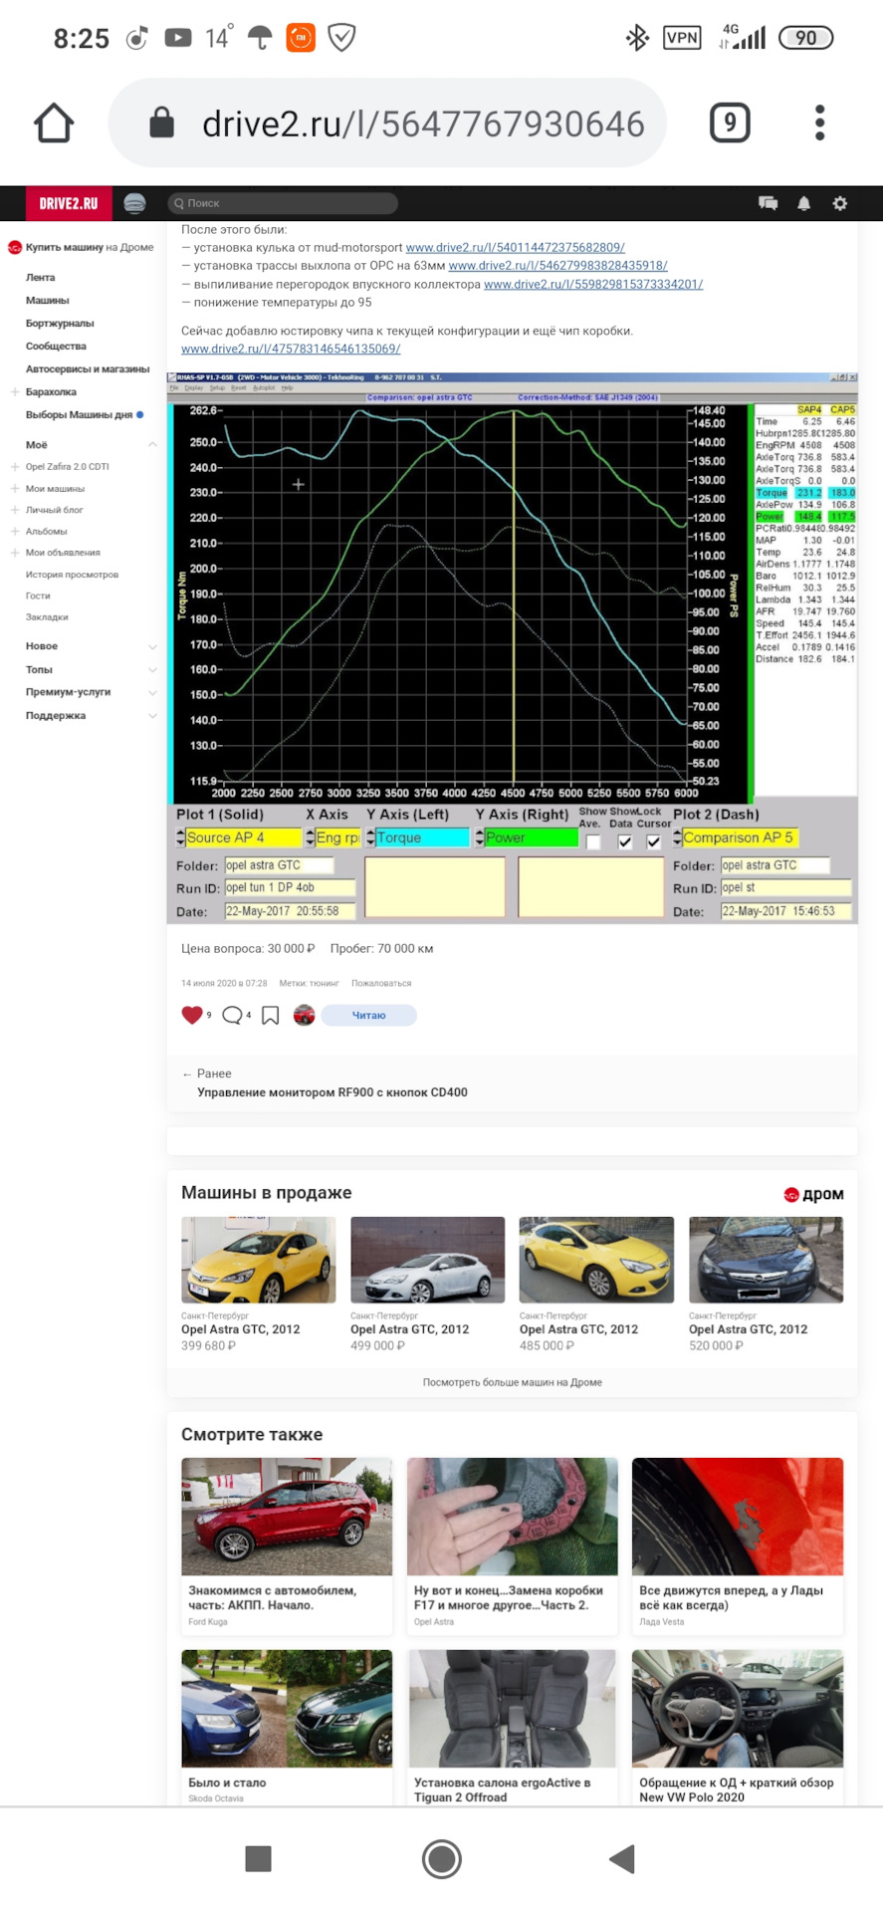The width and height of the screenshot is (883, 1912).
Task: Open link drive2.ru/l/475783146546135069
Action: tap(291, 350)
